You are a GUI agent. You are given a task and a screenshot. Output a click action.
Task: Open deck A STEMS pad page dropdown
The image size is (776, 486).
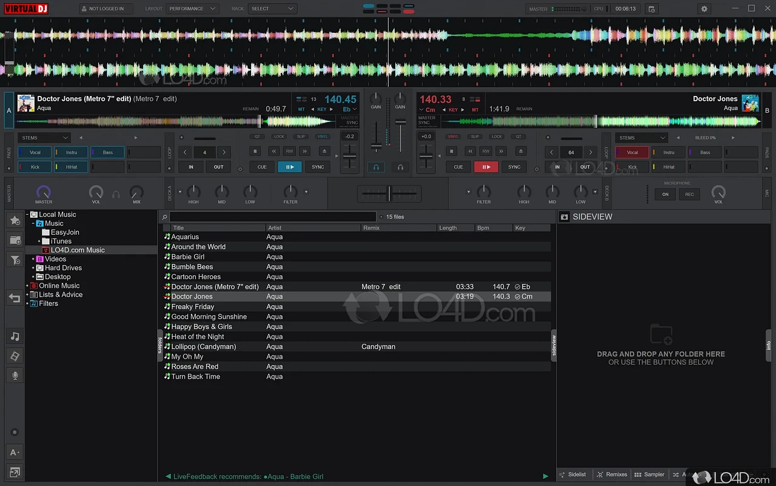44,138
